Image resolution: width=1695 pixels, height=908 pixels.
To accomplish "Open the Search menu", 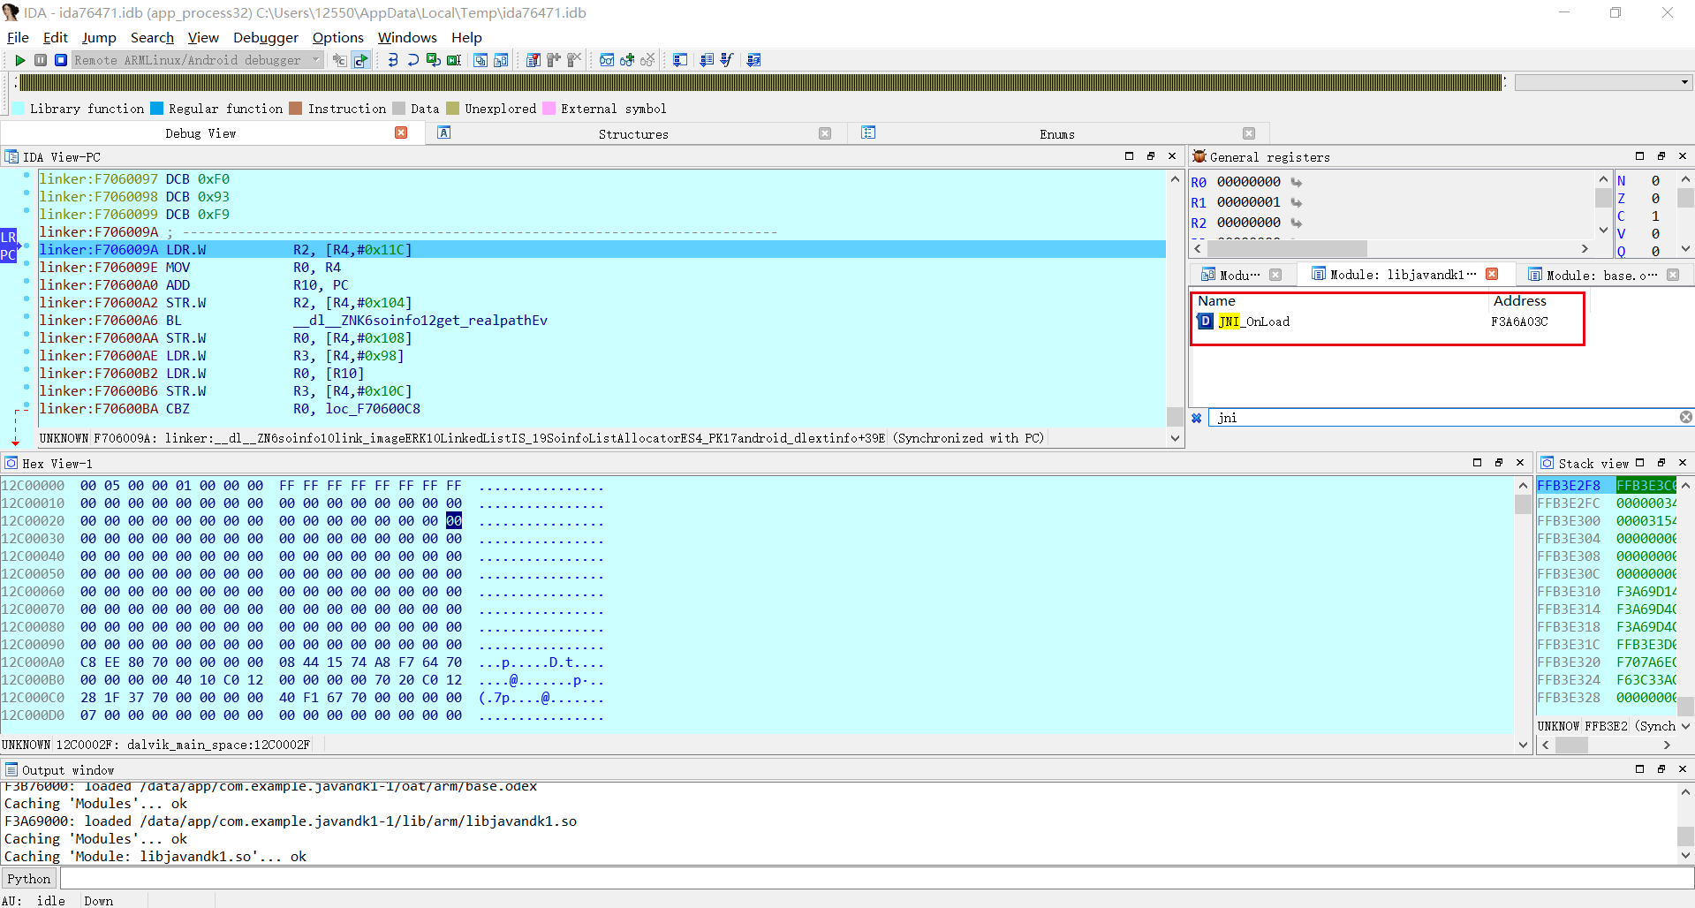I will pyautogui.click(x=152, y=37).
